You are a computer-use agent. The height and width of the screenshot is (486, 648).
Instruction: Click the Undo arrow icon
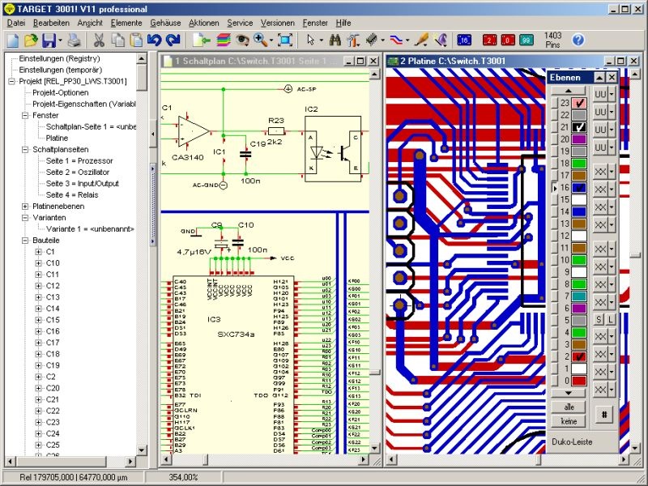click(x=154, y=40)
